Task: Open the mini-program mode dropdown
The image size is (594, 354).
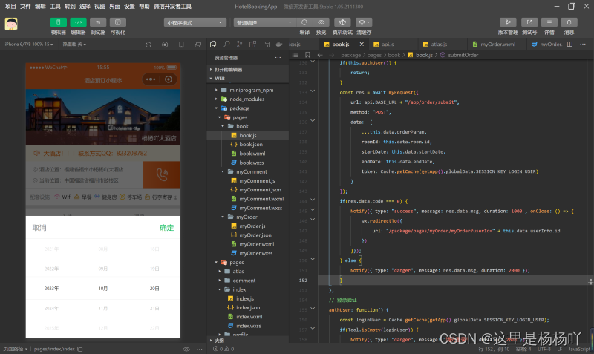Action: (x=195, y=23)
